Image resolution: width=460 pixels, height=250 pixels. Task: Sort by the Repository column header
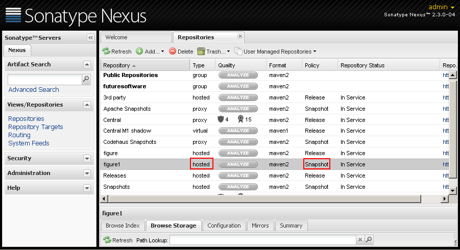coord(145,65)
